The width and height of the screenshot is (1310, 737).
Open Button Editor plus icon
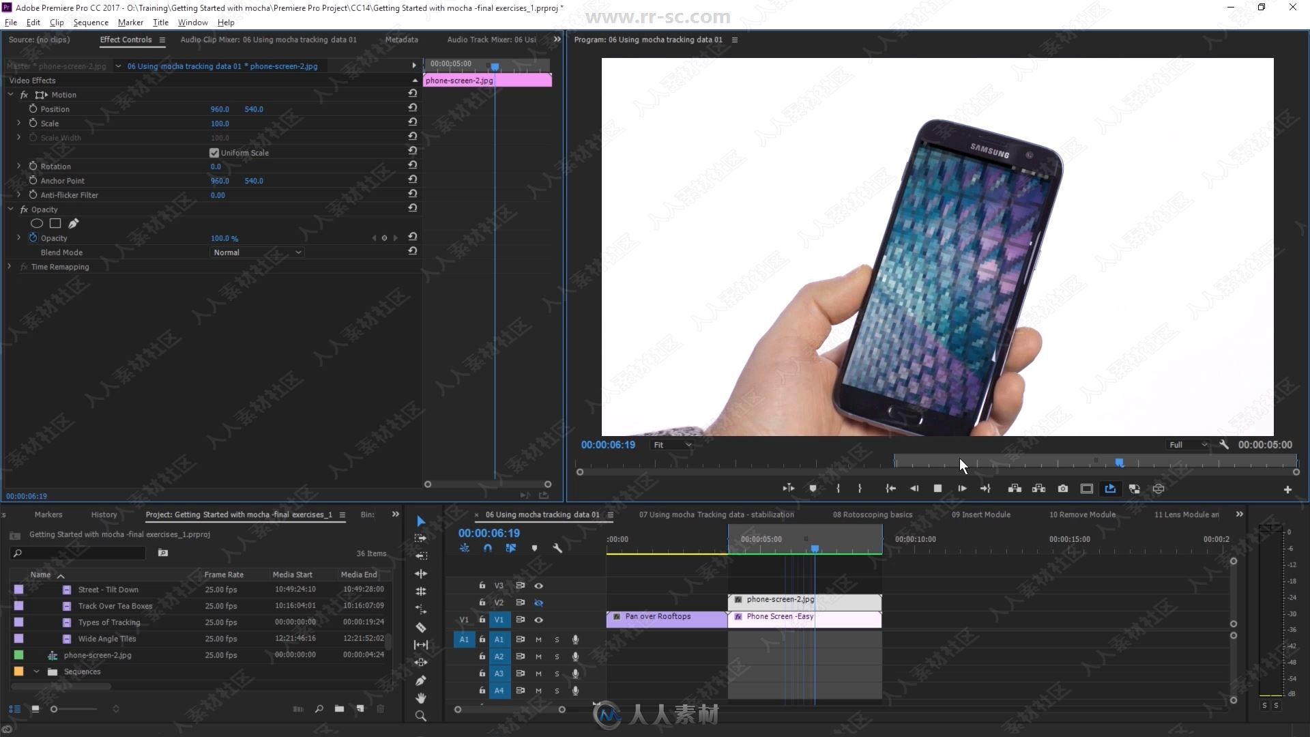1287,489
